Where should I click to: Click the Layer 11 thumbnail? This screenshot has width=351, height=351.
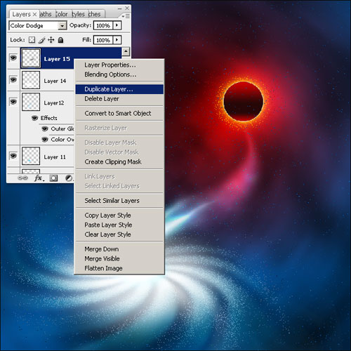point(31,156)
